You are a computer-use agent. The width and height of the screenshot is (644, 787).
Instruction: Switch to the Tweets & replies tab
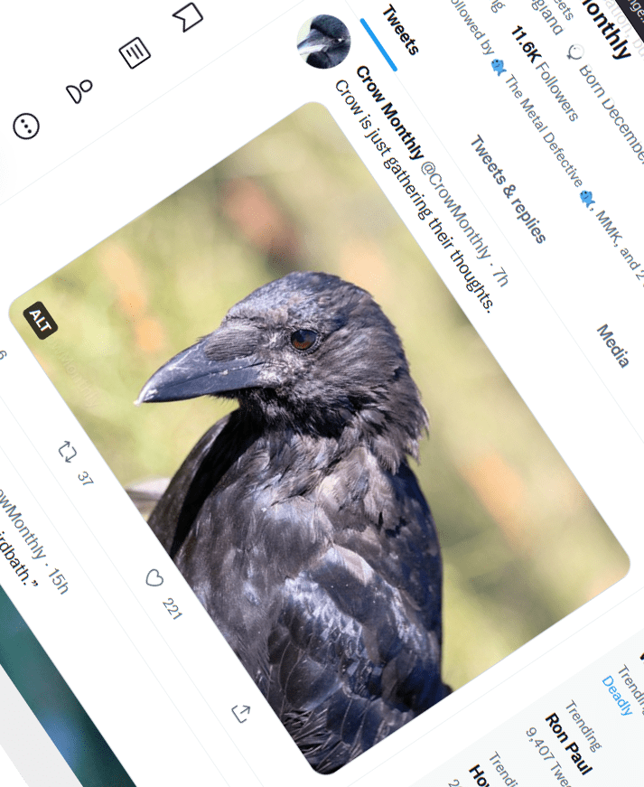pyautogui.click(x=508, y=189)
